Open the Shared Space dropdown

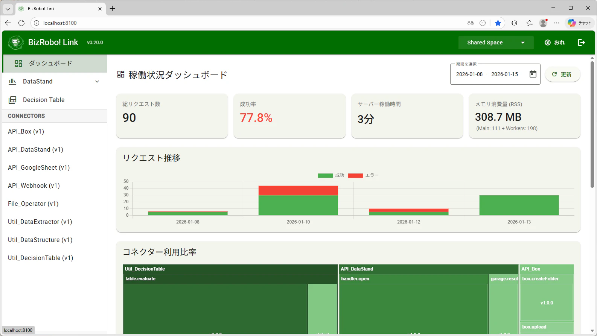point(496,43)
